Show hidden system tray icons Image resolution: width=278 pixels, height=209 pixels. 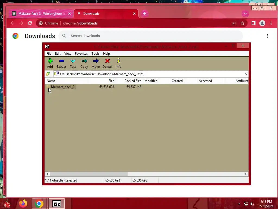coord(239,204)
